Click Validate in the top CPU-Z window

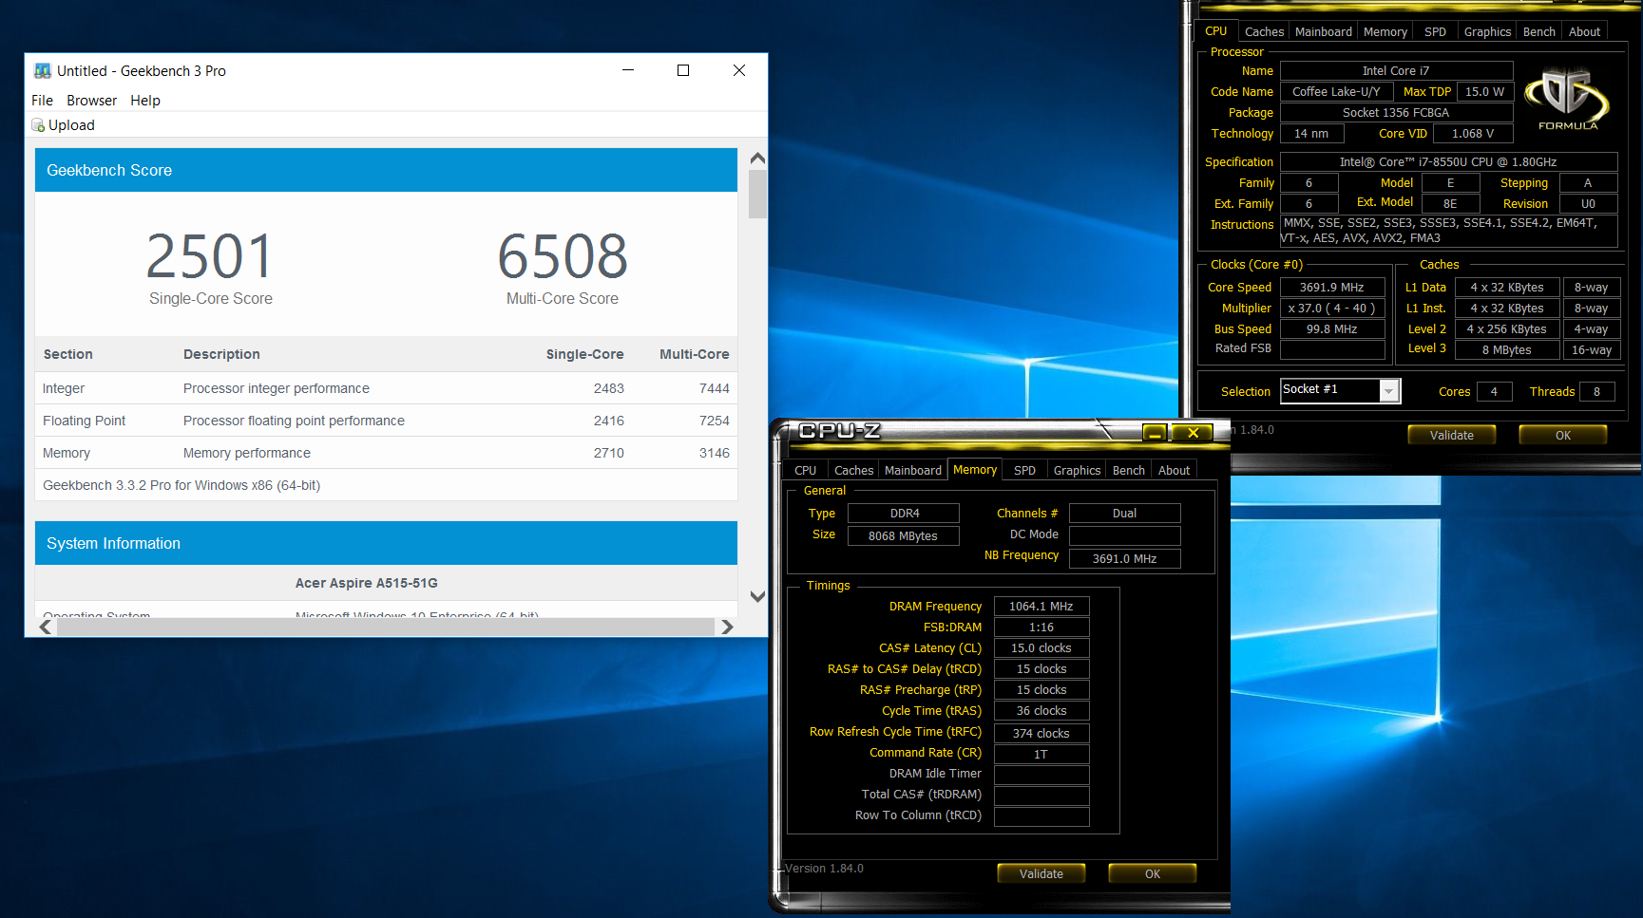[x=1452, y=435]
